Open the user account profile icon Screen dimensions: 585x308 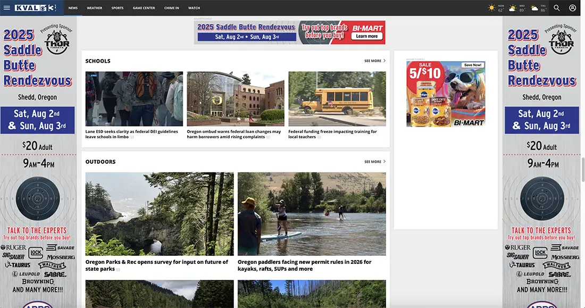[572, 8]
